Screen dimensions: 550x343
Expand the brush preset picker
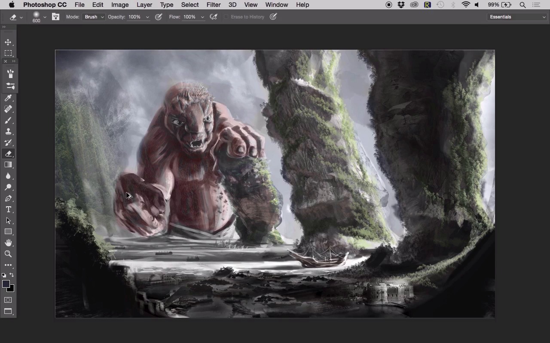45,17
